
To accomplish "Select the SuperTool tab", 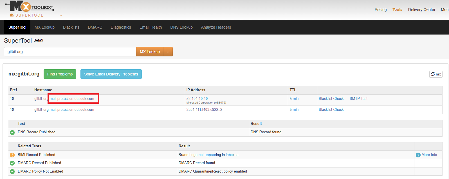I will (17, 27).
